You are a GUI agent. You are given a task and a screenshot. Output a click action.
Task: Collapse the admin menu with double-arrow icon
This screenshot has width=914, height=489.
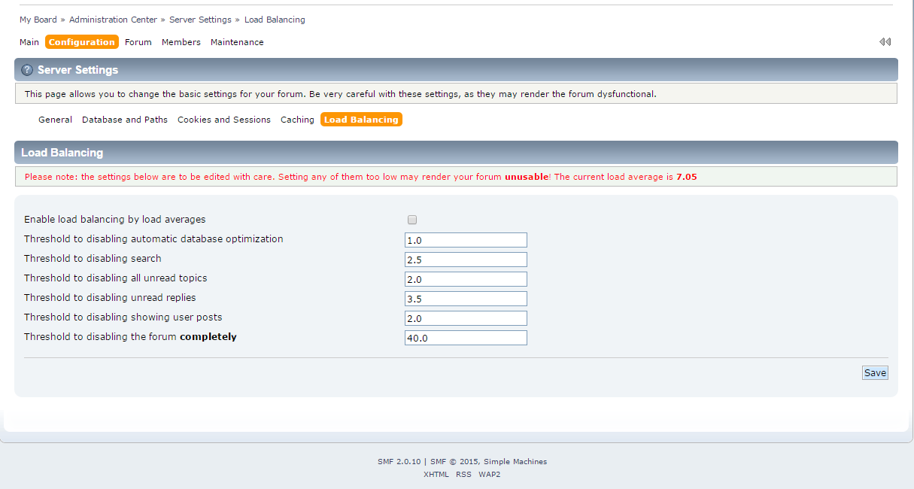pyautogui.click(x=885, y=41)
